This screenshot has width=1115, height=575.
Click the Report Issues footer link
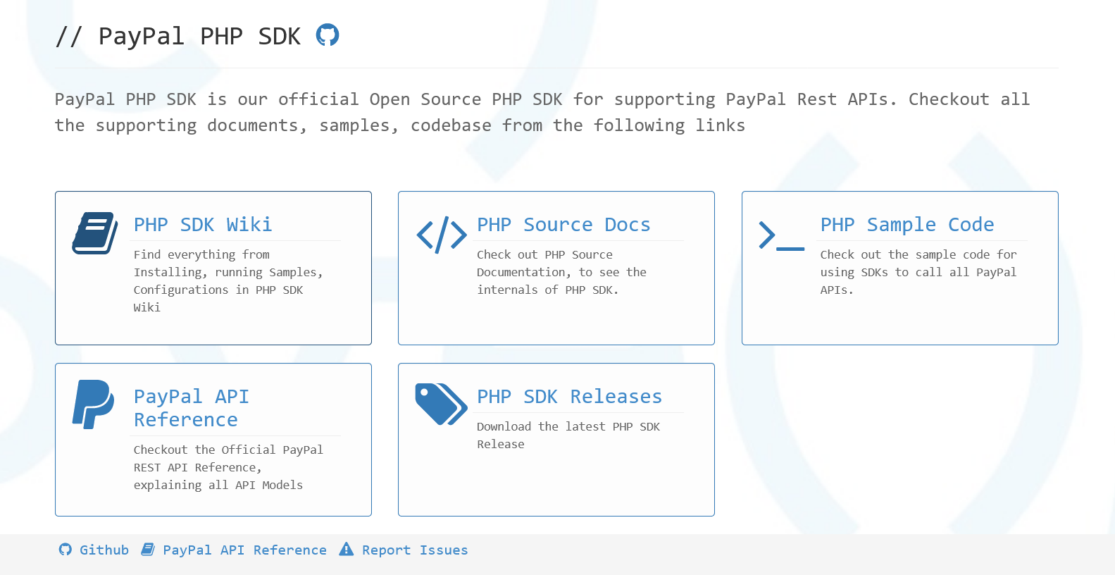click(x=415, y=550)
